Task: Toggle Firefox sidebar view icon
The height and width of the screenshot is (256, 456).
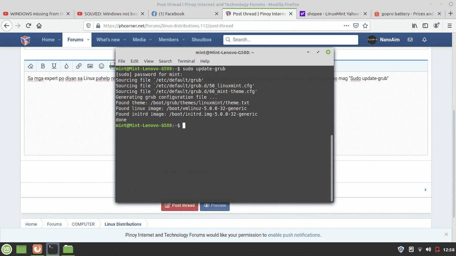Action: point(425,26)
